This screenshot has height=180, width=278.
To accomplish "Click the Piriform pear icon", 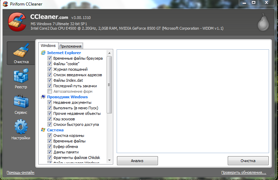I will click(x=263, y=23).
